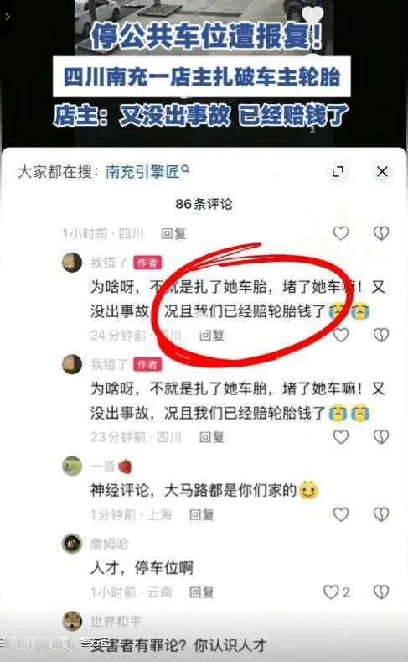408x662 pixels.
Task: Like the 23分钟前 author comment
Action: (x=341, y=436)
